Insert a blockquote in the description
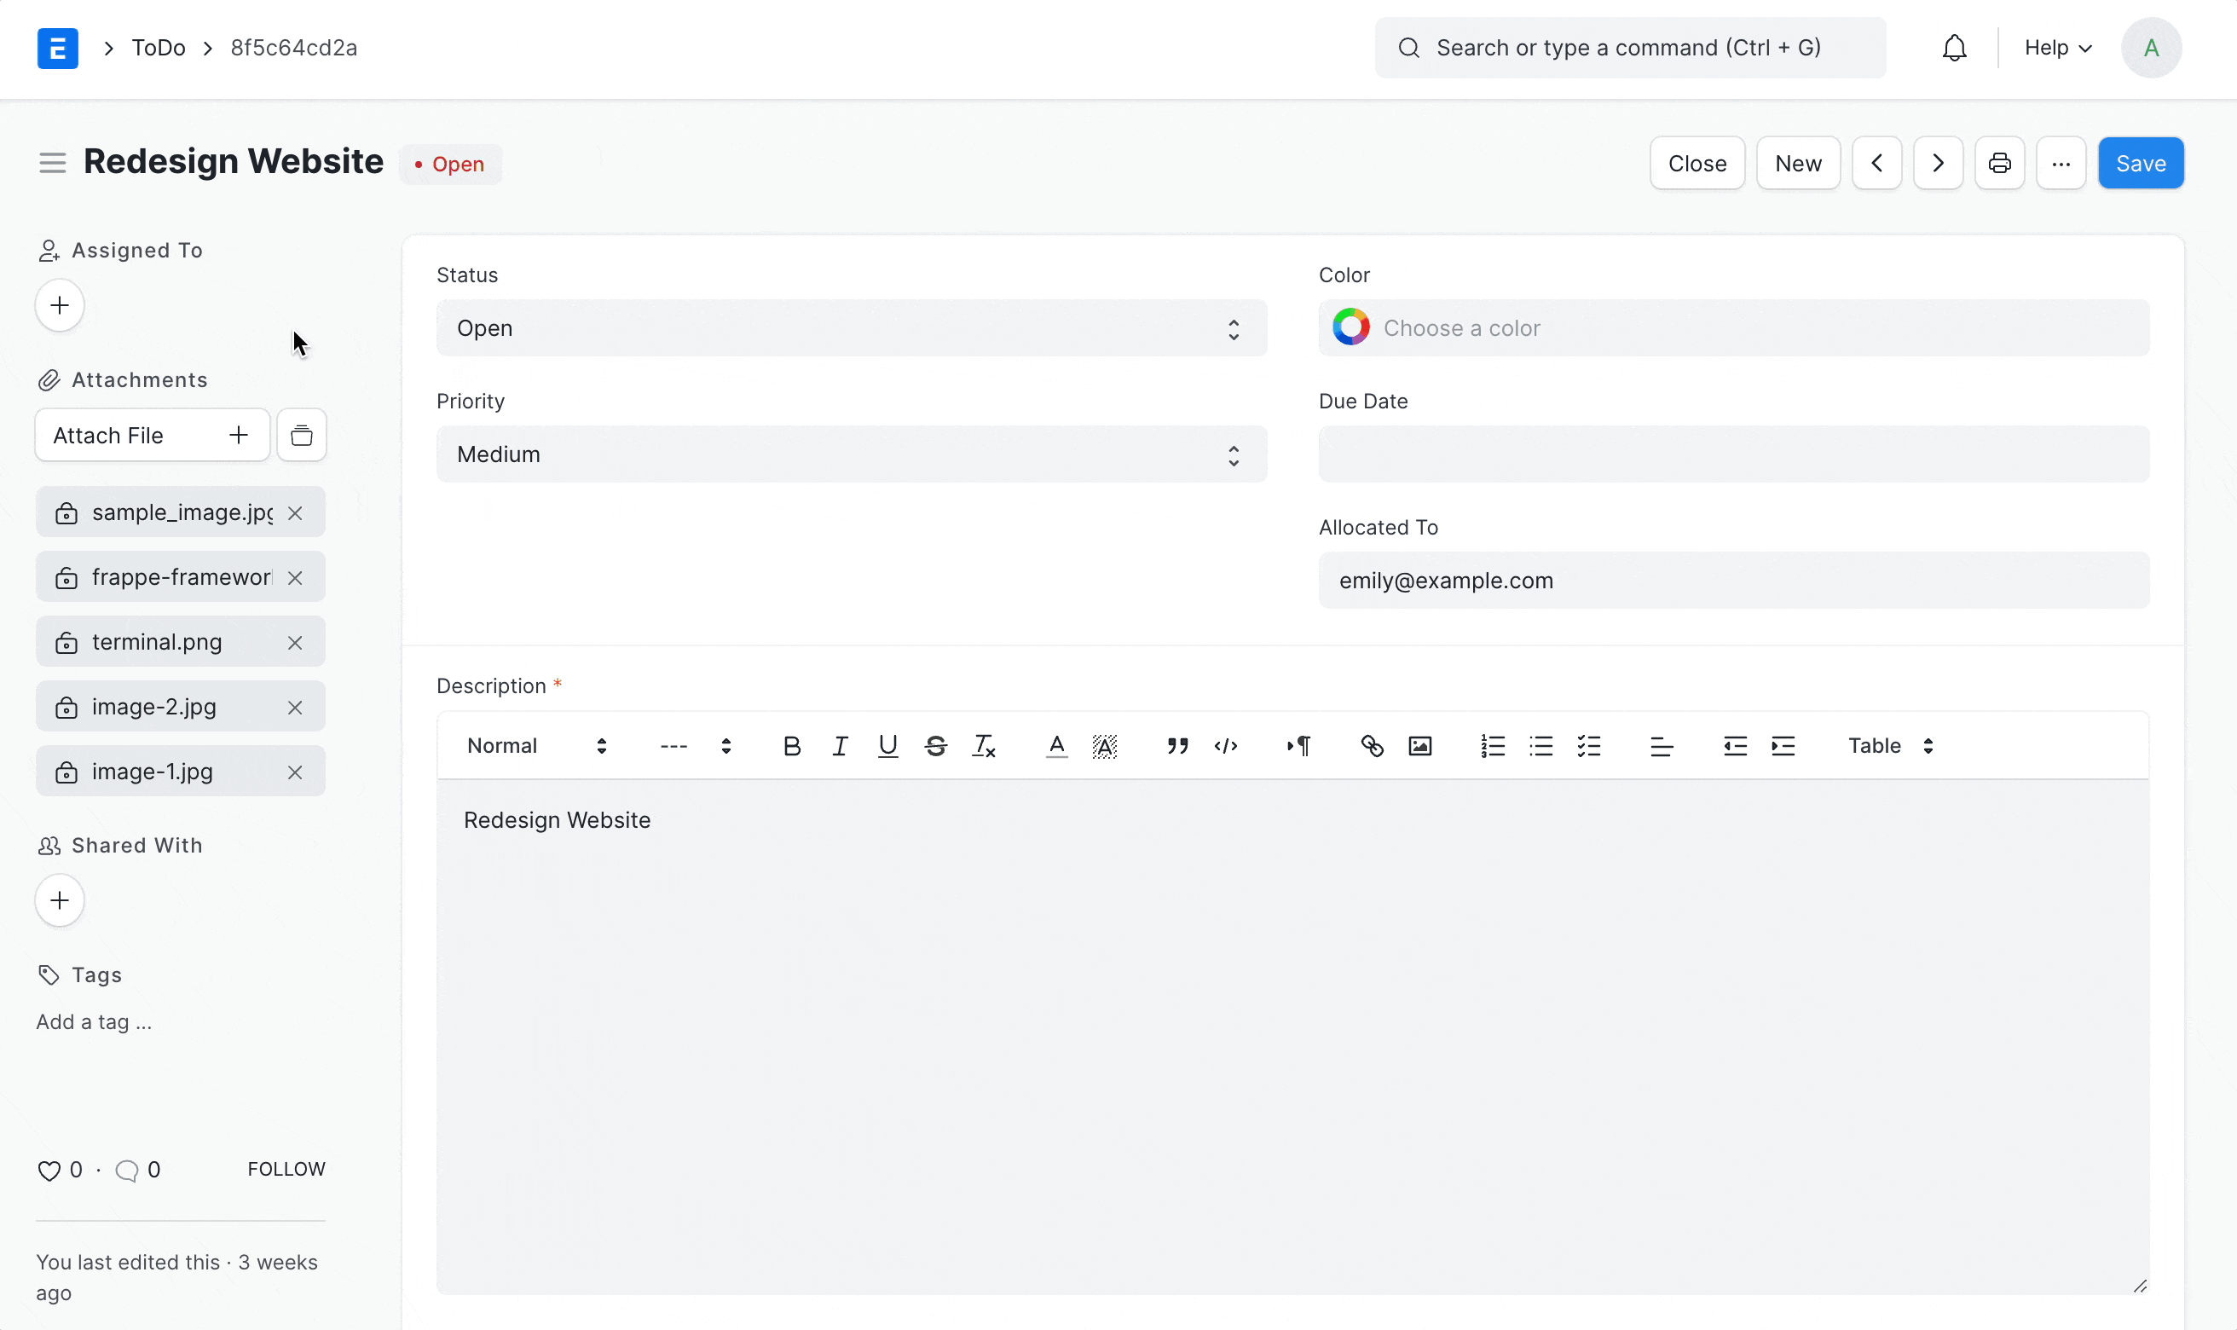 [x=1177, y=746]
